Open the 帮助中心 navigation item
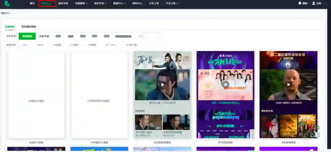Screen dimensions: 331x152 coord(137,3)
